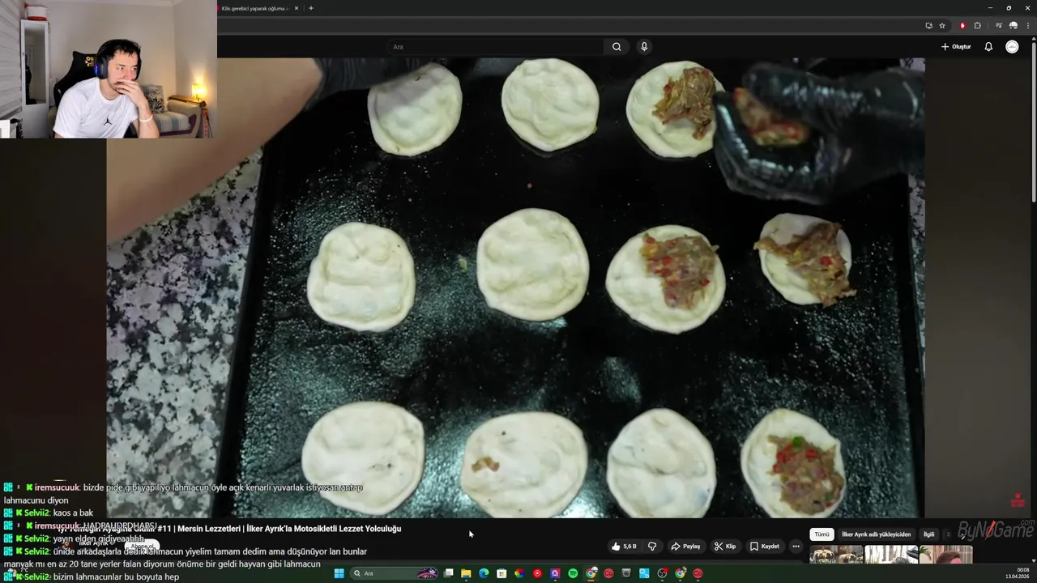Select the Tümü filter chip
This screenshot has height=583, width=1037.
coord(821,534)
